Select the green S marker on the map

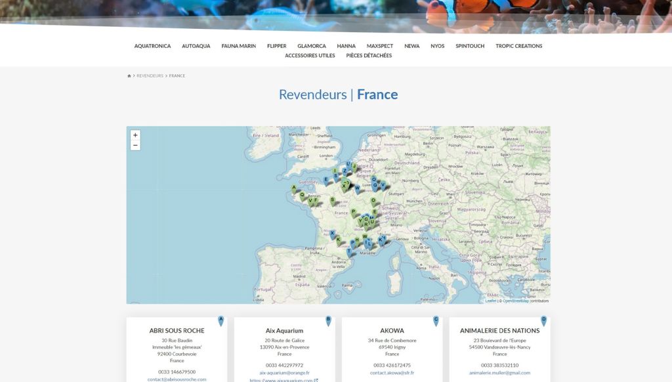pos(332,201)
